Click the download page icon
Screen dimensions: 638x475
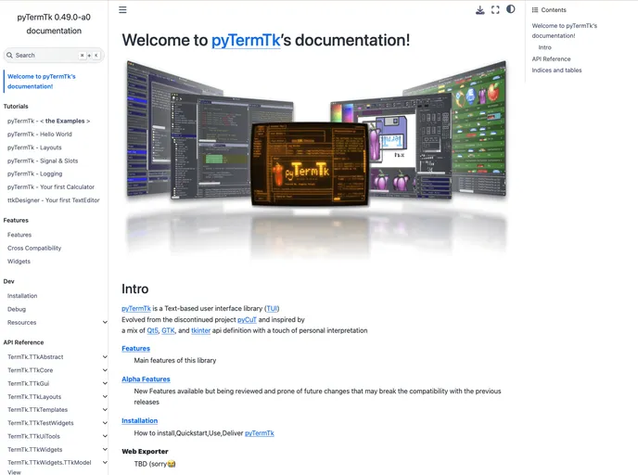pyautogui.click(x=479, y=10)
